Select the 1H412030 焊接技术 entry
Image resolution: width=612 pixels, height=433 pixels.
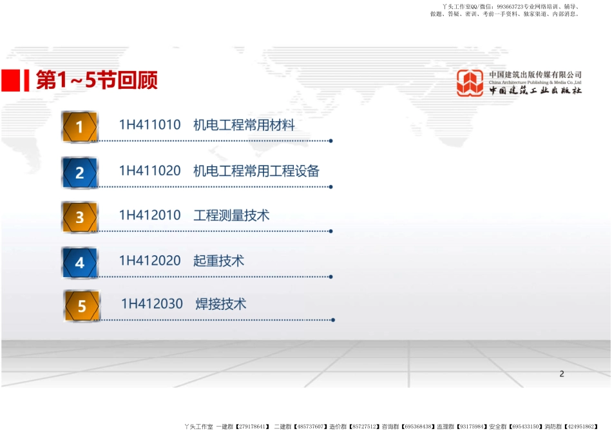tap(184, 304)
